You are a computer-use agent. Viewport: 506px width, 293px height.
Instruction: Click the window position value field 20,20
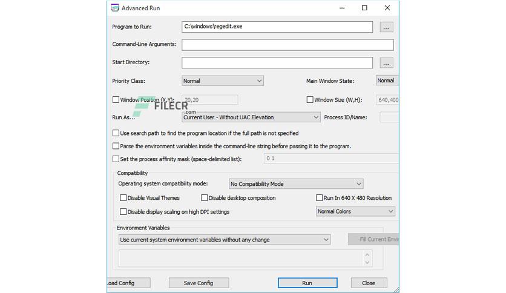[x=210, y=100]
